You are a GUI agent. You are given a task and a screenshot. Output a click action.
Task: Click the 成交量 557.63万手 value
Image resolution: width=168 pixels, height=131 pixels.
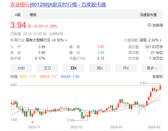point(154,47)
